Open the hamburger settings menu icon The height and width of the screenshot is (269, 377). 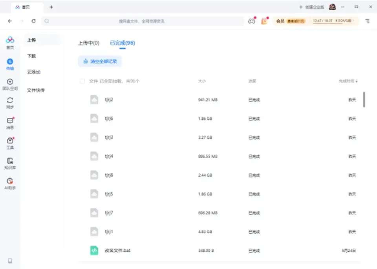tap(368, 21)
